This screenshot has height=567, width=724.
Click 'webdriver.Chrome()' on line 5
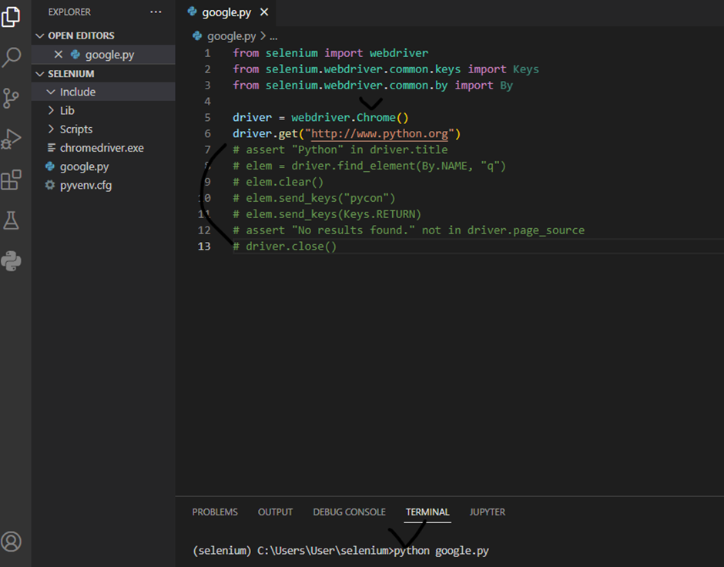coord(350,118)
